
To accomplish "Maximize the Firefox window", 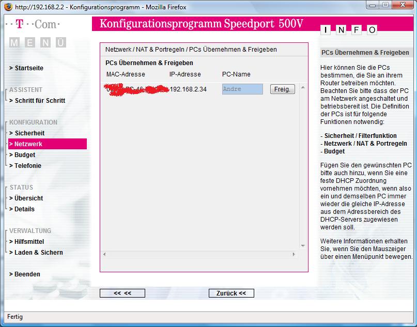I will tap(385, 5).
